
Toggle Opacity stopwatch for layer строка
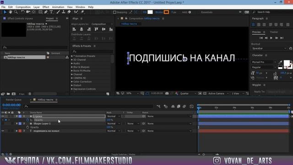click(27, 120)
